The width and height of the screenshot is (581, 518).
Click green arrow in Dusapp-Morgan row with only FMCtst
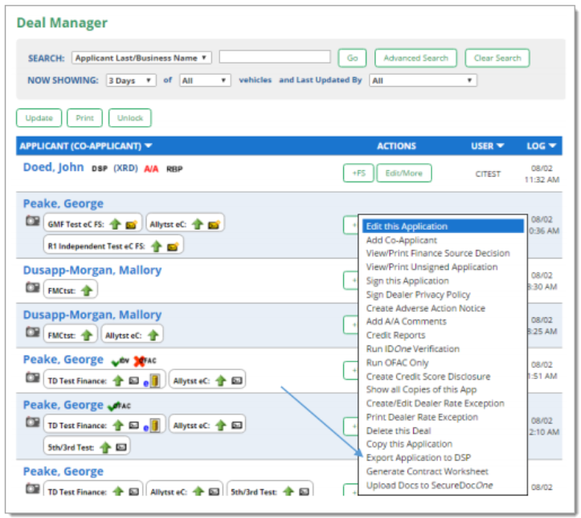(x=87, y=291)
